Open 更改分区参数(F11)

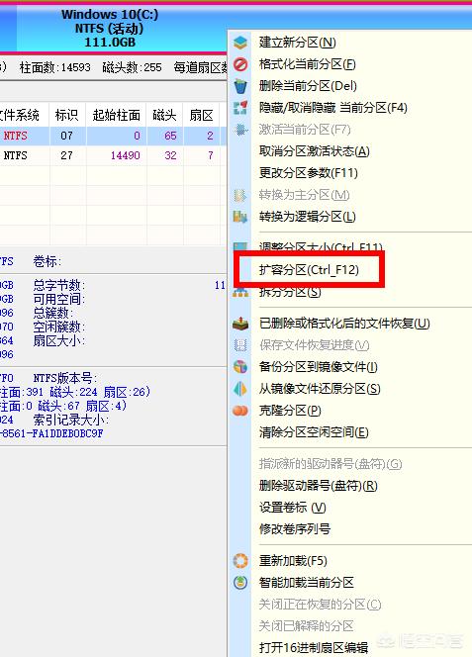(x=309, y=173)
